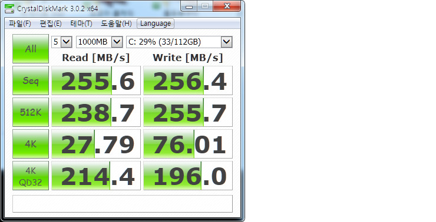Click the CrystalDiskMark title bar icon

[x=9, y=9]
